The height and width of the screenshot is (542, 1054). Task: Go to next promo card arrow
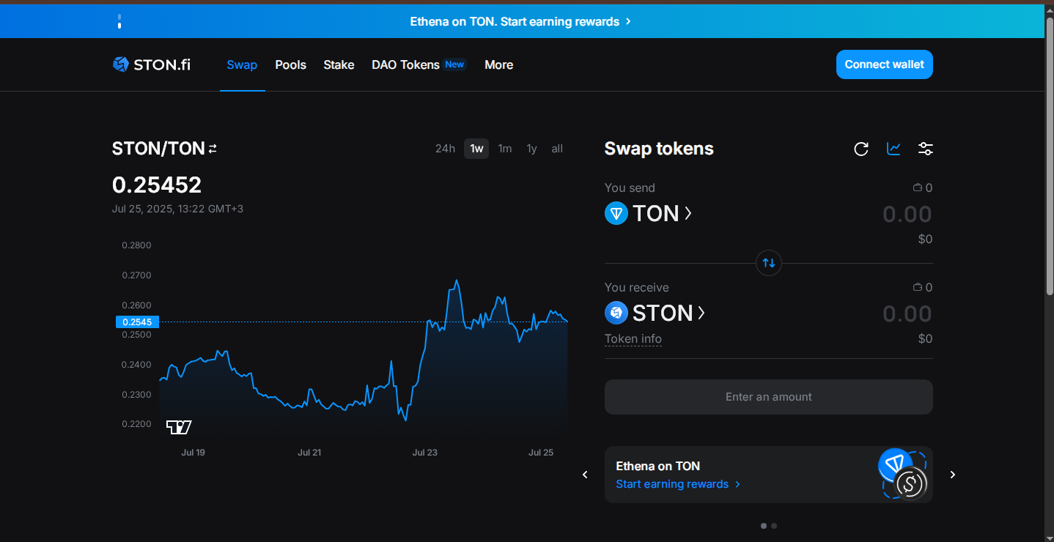click(x=953, y=475)
